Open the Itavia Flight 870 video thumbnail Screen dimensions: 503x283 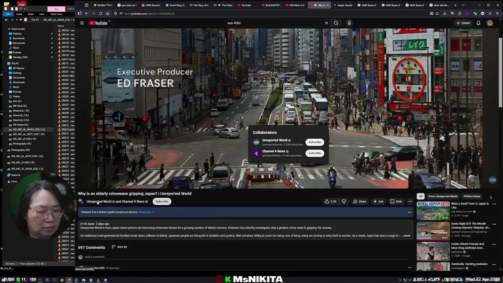coord(433,231)
